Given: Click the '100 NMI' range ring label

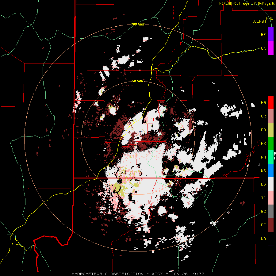Looking at the screenshot, I should [138, 24].
